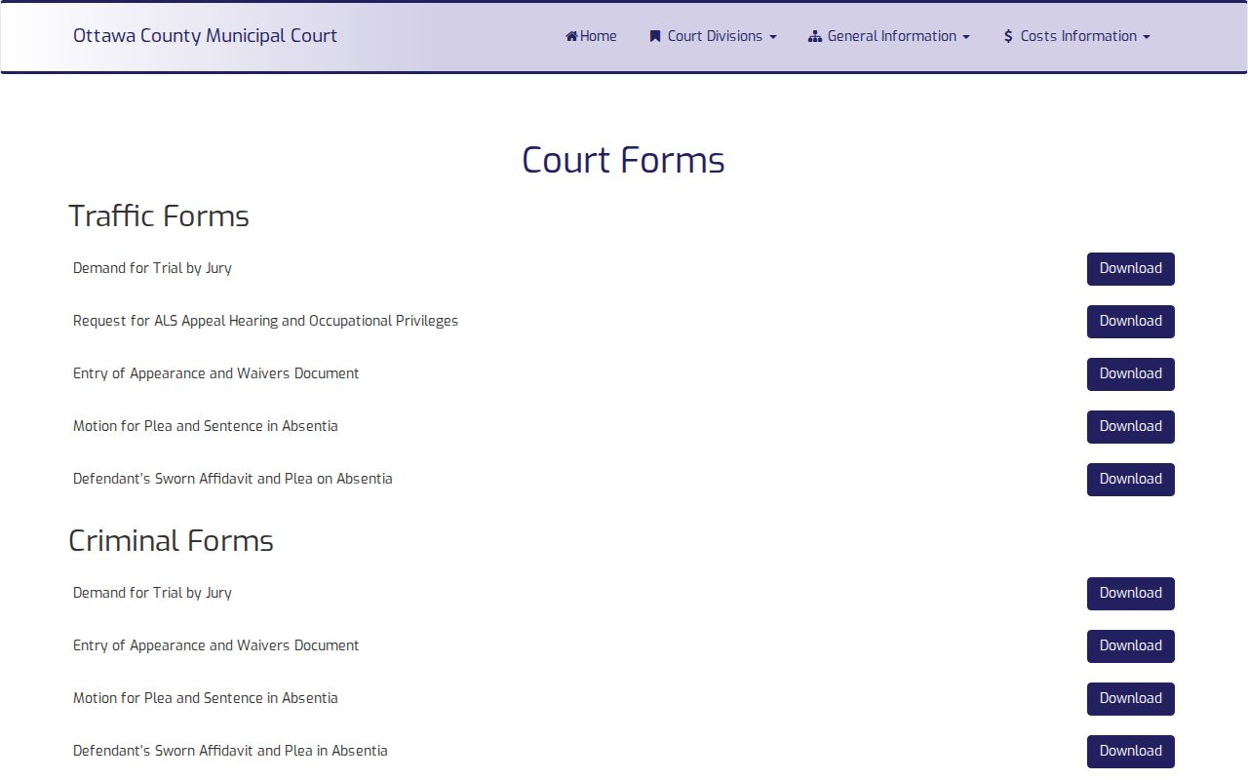
Task: Download Criminal Motion for Plea and Sentence form
Action: click(x=1131, y=699)
